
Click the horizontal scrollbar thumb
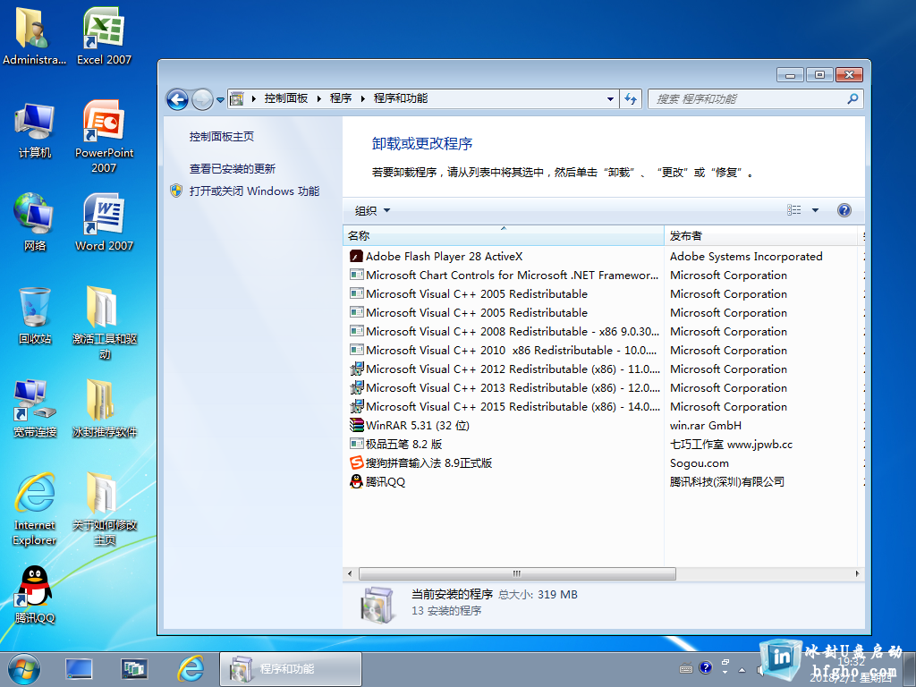coord(517,573)
